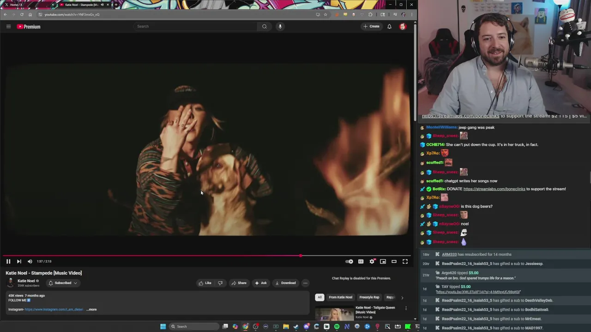Open Task View on the taskbar
This screenshot has width=591, height=332.
click(x=225, y=326)
